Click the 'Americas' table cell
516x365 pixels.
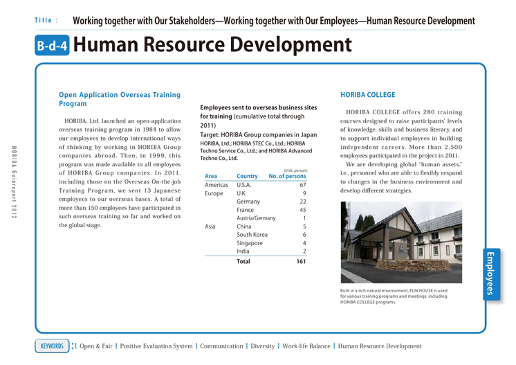(x=216, y=185)
